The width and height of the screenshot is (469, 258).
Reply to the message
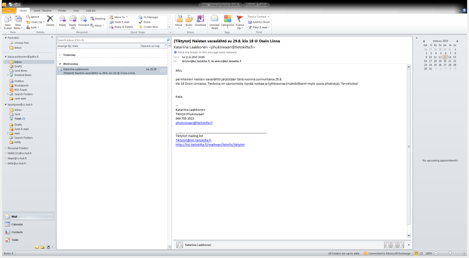coord(63,21)
